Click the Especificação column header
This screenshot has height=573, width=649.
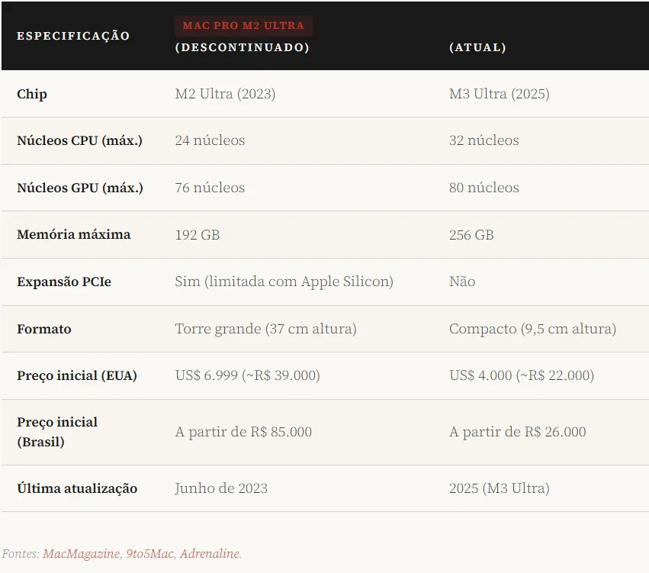pos(73,36)
